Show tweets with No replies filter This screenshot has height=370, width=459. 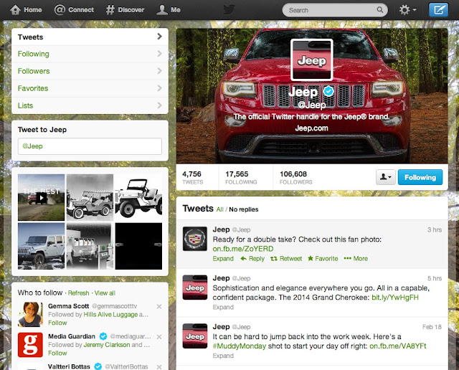click(244, 209)
